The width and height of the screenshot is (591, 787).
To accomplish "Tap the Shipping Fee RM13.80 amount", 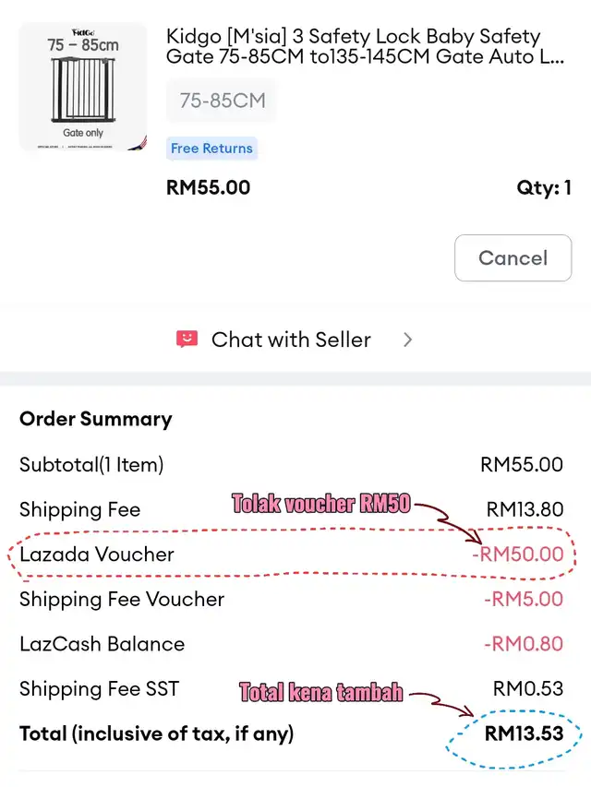I will [525, 509].
